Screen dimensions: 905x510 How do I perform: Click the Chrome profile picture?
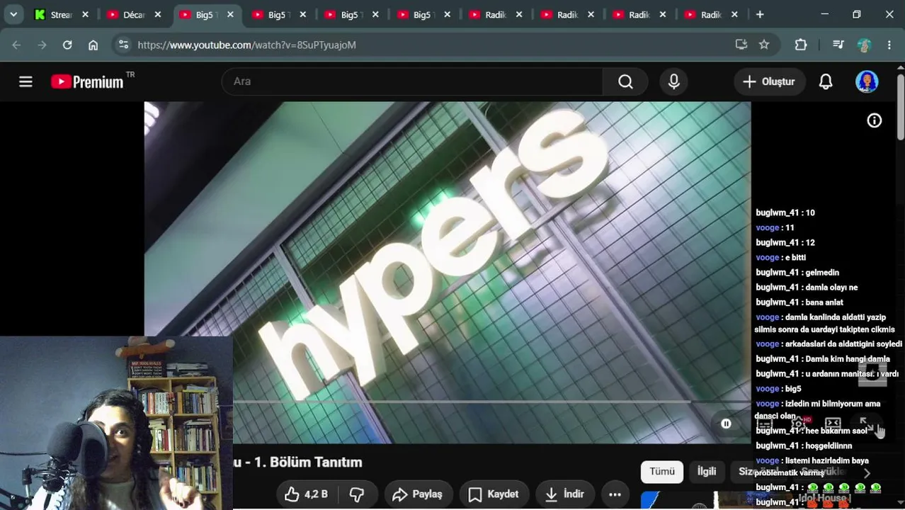click(864, 45)
